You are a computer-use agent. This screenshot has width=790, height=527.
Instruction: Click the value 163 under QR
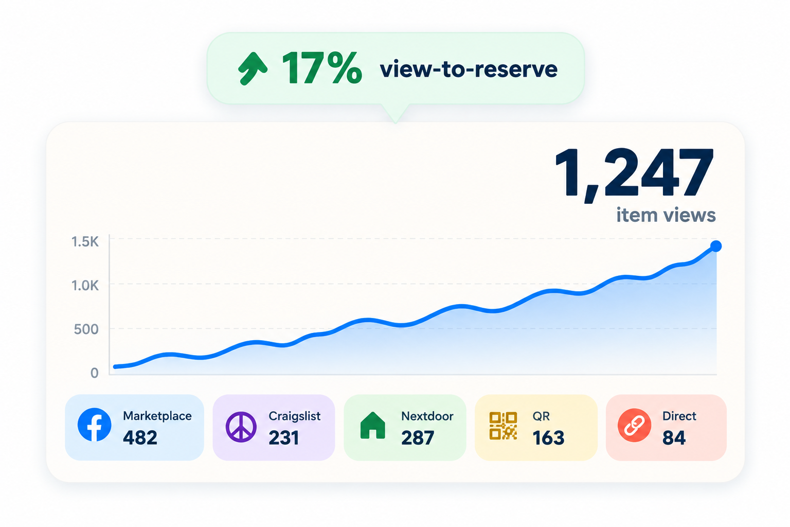(549, 438)
